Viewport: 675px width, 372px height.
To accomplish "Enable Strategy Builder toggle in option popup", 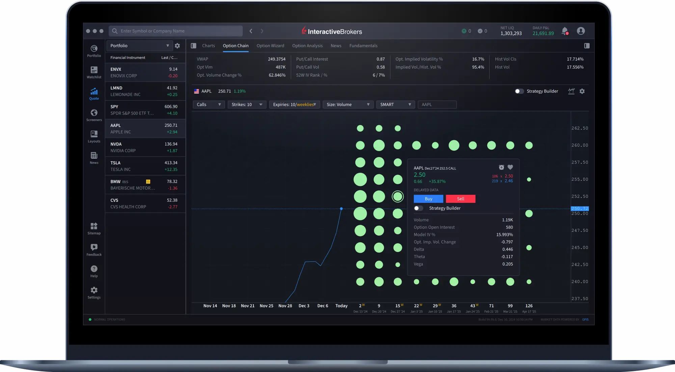I will [418, 208].
